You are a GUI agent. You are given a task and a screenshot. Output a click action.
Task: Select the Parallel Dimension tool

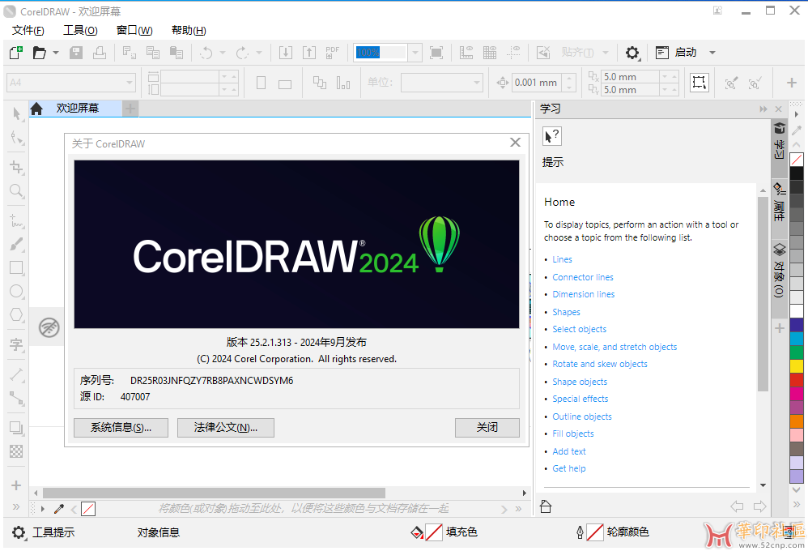coord(16,374)
